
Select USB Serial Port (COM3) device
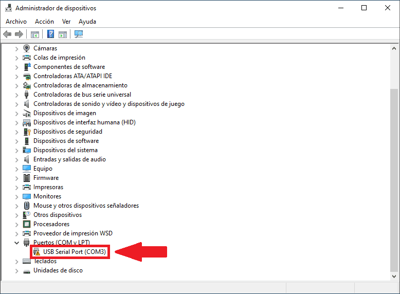[75, 252]
